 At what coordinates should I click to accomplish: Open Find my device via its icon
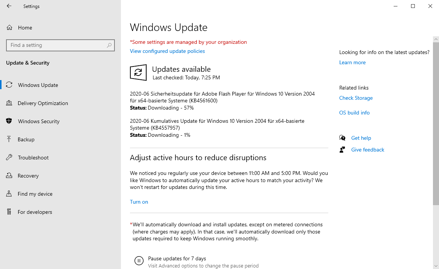tap(9, 193)
